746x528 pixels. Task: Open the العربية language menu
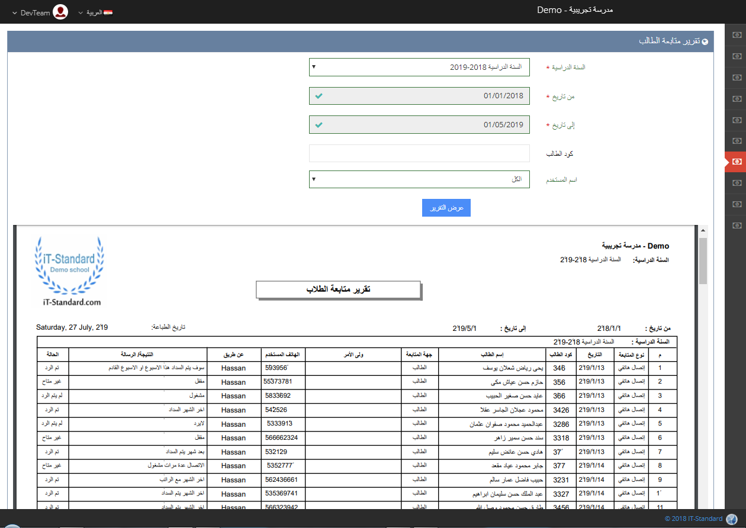(x=91, y=12)
